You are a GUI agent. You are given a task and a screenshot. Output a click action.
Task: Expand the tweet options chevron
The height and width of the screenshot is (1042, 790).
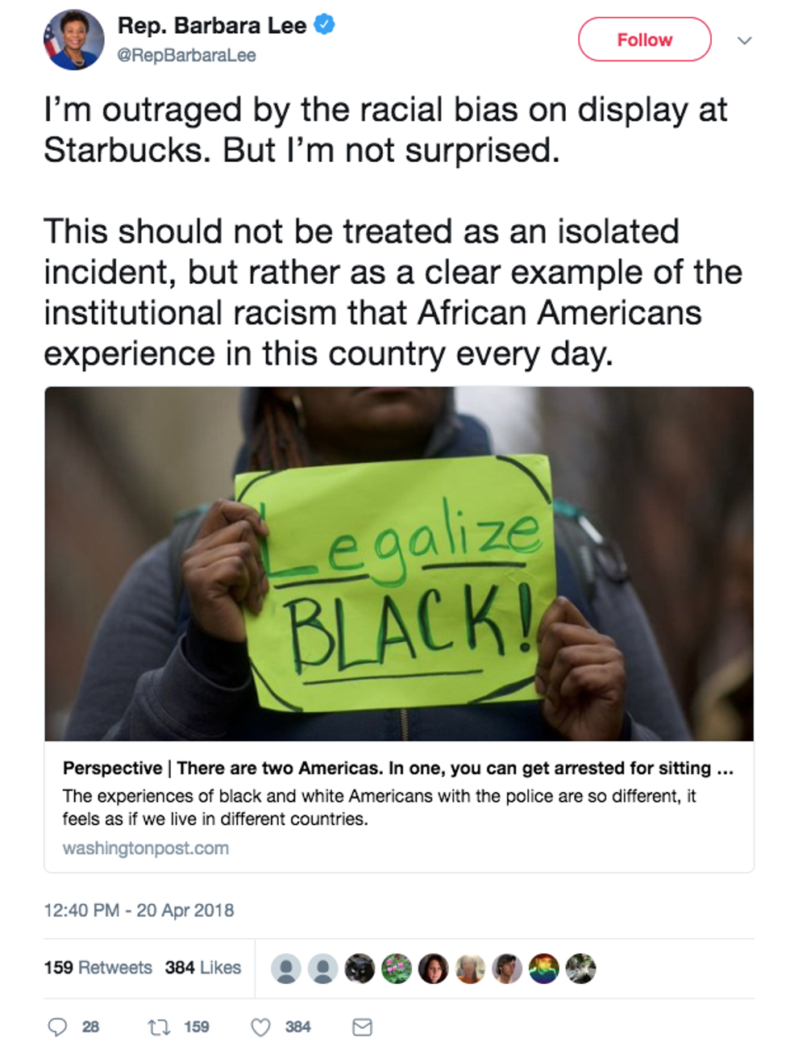click(x=744, y=40)
